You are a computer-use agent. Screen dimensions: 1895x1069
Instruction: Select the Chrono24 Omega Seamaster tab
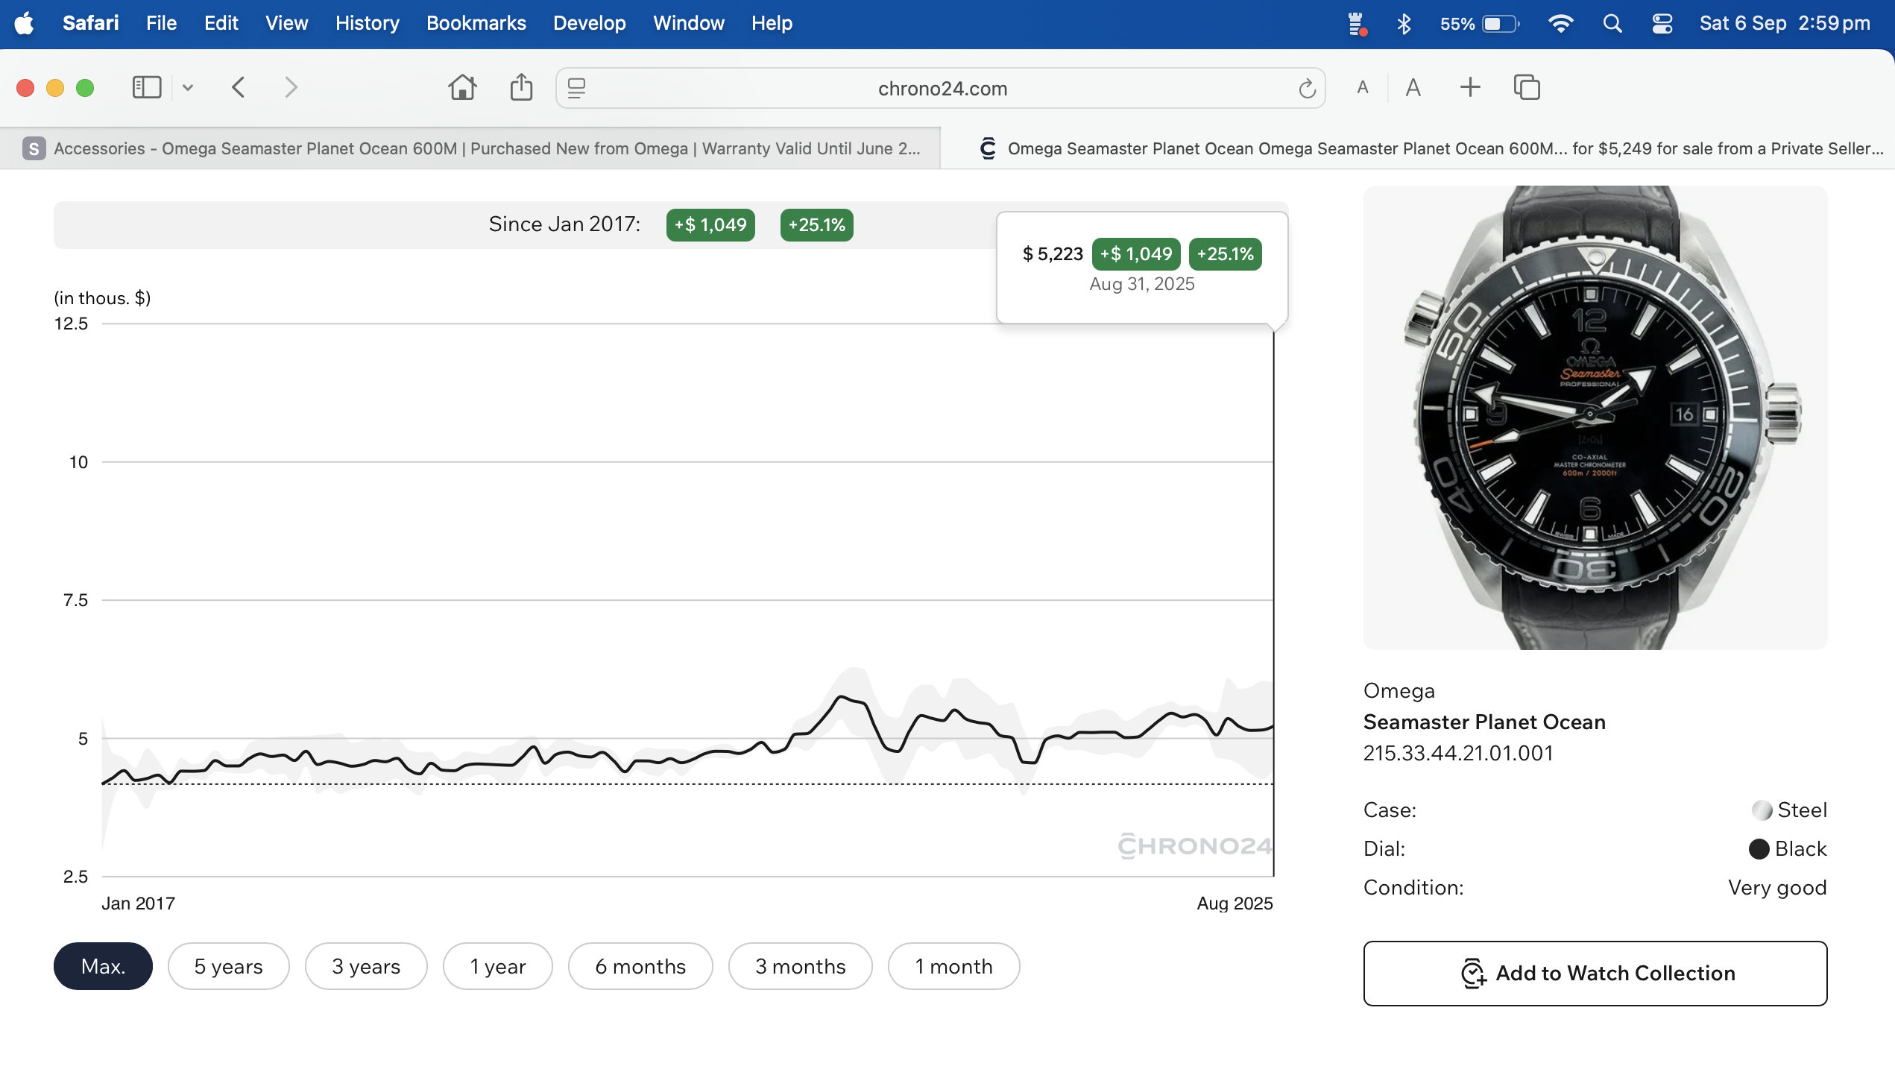(1418, 148)
